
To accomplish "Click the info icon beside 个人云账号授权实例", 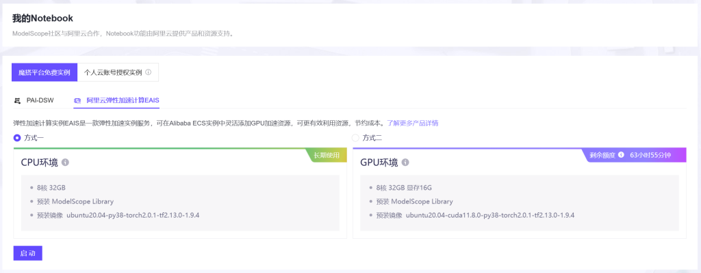I will (x=148, y=72).
